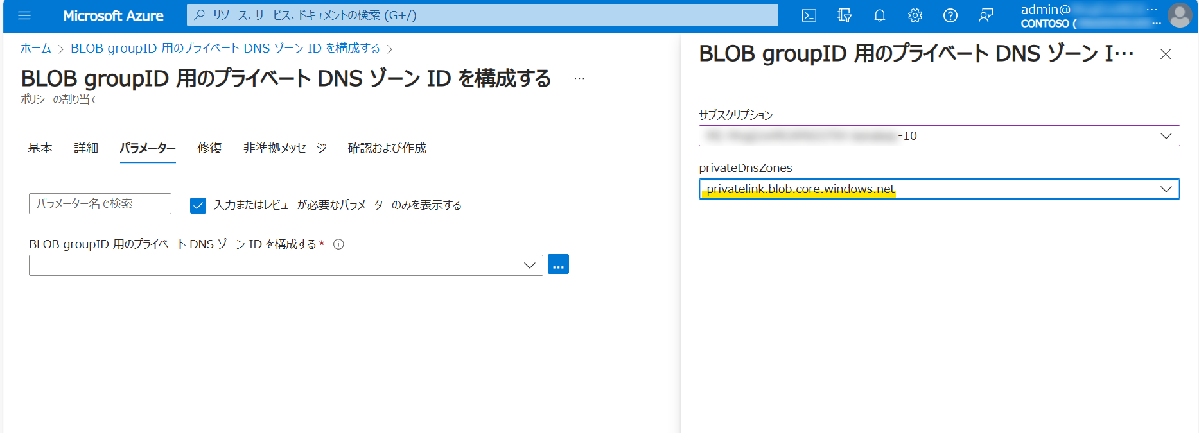1199x433 pixels.
Task: Click the ellipsis next to the page title
Action: coord(579,78)
